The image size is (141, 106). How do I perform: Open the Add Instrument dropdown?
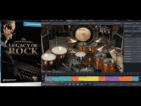pos(46,24)
